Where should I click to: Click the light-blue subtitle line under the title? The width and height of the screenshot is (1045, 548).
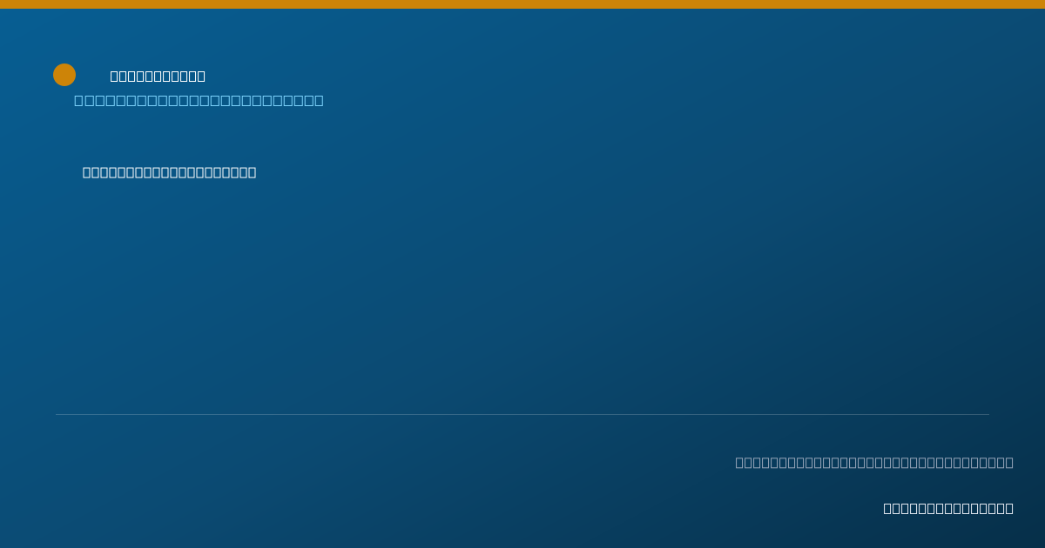(199, 101)
